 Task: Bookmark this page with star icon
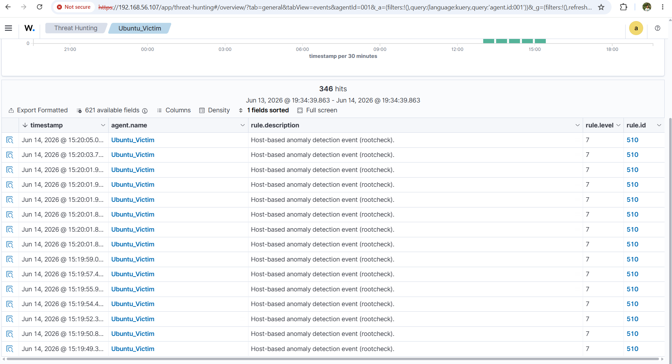(x=601, y=7)
